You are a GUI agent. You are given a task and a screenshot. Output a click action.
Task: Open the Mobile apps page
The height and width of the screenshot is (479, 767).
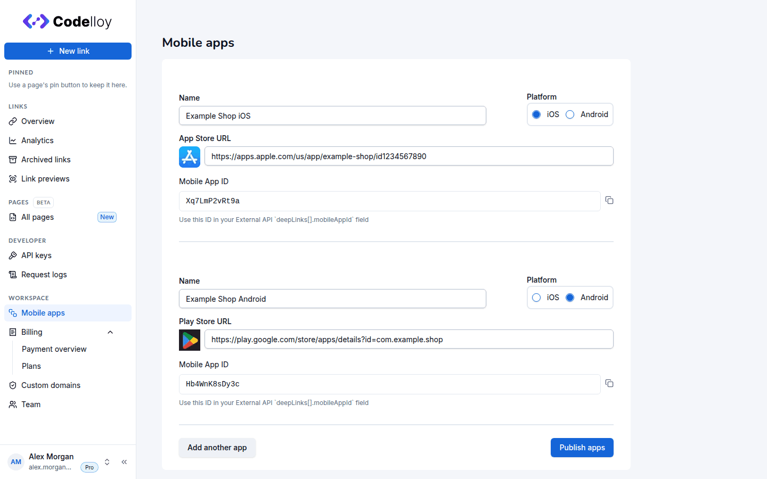click(68, 313)
